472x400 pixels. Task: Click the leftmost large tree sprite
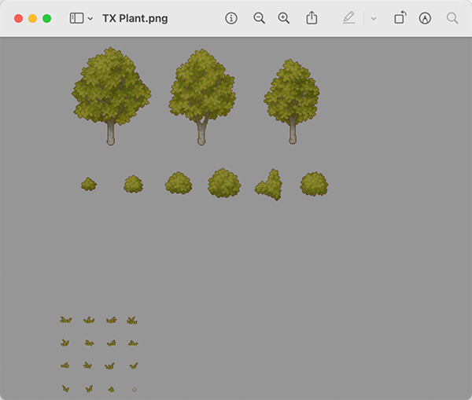(x=111, y=90)
